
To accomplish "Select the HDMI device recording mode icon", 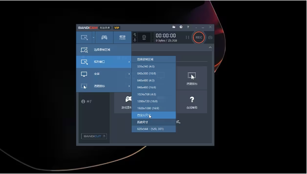I will click(x=122, y=37).
